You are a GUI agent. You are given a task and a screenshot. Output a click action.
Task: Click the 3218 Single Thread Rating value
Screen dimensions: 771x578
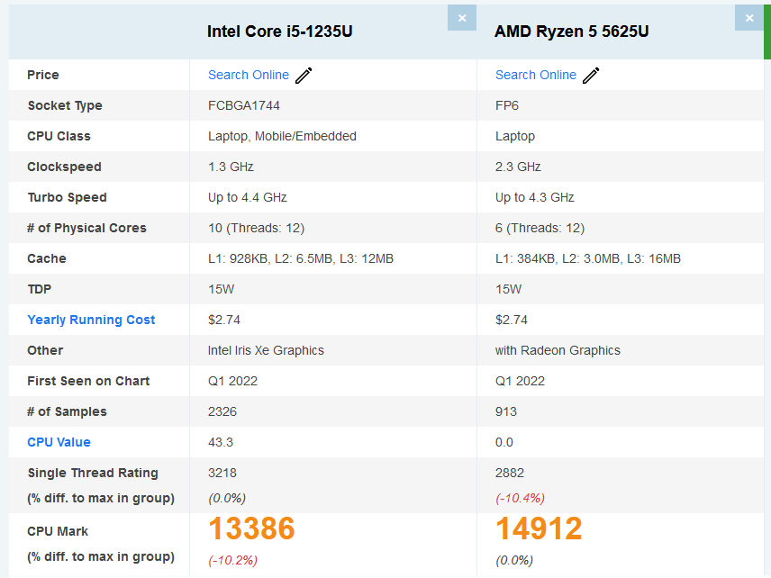click(x=222, y=473)
